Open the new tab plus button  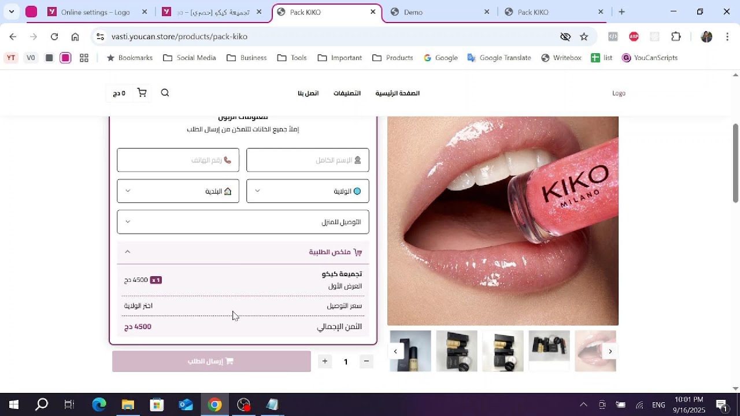(x=621, y=12)
